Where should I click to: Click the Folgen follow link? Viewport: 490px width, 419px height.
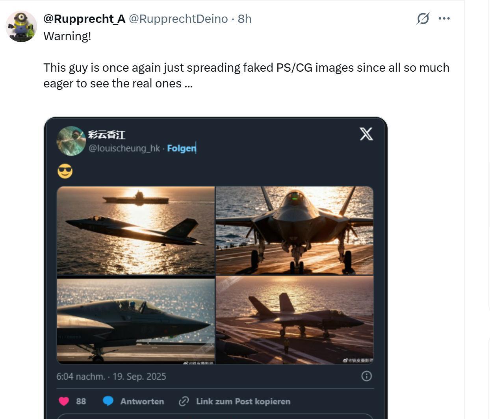pos(181,148)
